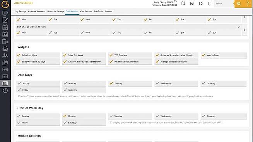Select Sunday as Start of Week Day
Viewport: 253px width, 142px height.
tap(38, 116)
